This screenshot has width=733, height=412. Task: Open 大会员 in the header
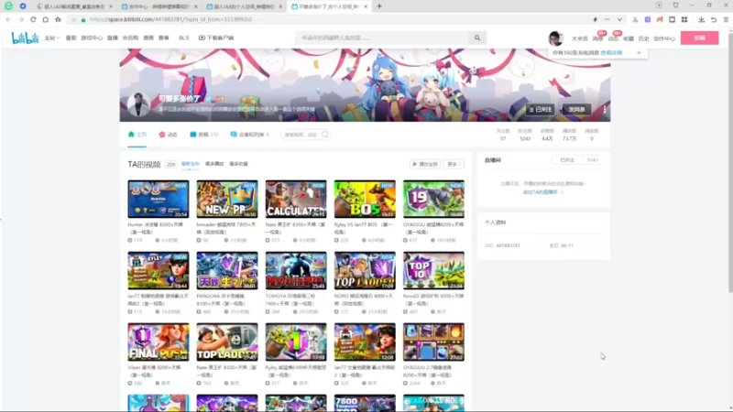[580, 38]
